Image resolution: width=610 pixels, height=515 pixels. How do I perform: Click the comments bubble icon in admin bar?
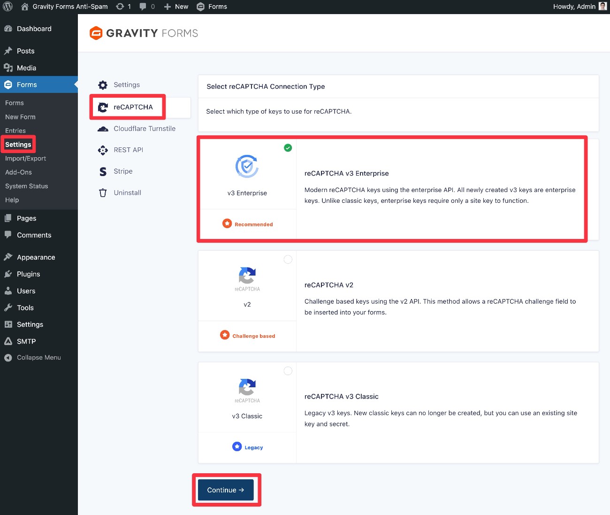coord(143,7)
